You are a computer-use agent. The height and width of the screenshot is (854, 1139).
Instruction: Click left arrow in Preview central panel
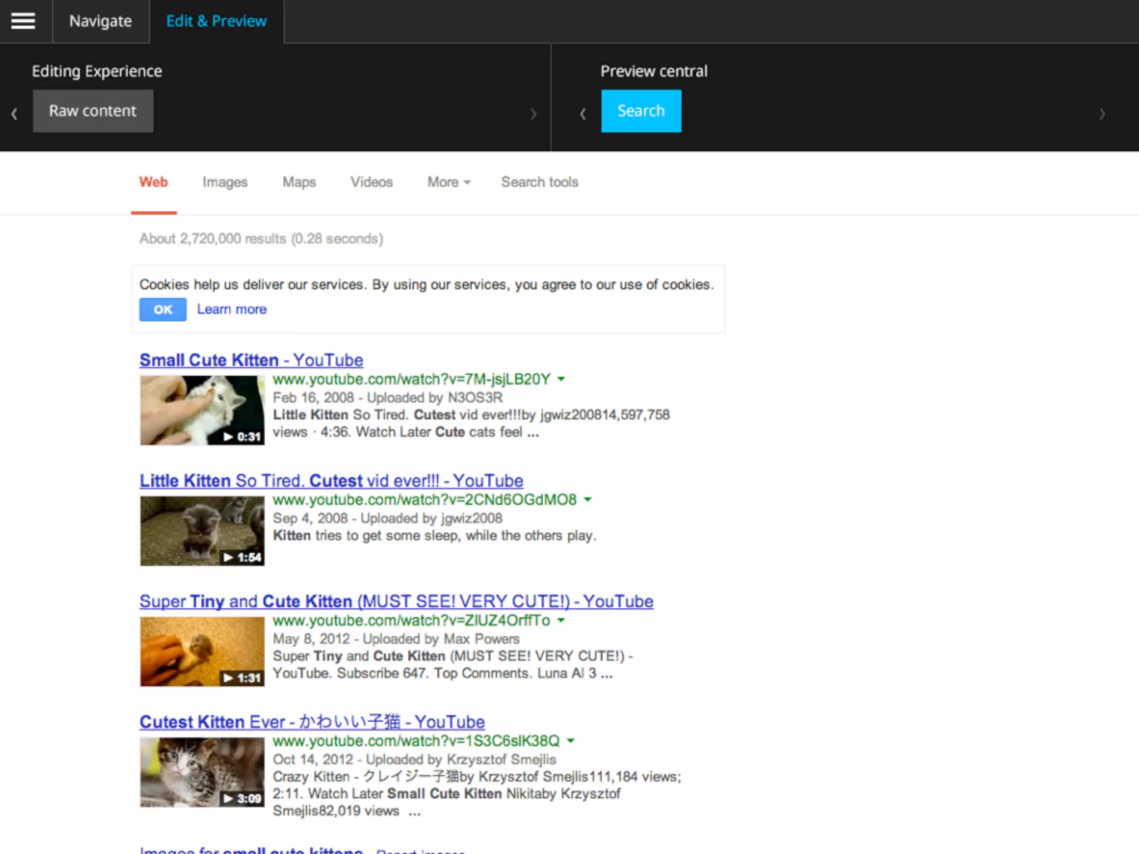[582, 114]
